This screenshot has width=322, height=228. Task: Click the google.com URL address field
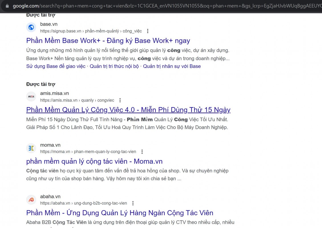tap(165, 6)
